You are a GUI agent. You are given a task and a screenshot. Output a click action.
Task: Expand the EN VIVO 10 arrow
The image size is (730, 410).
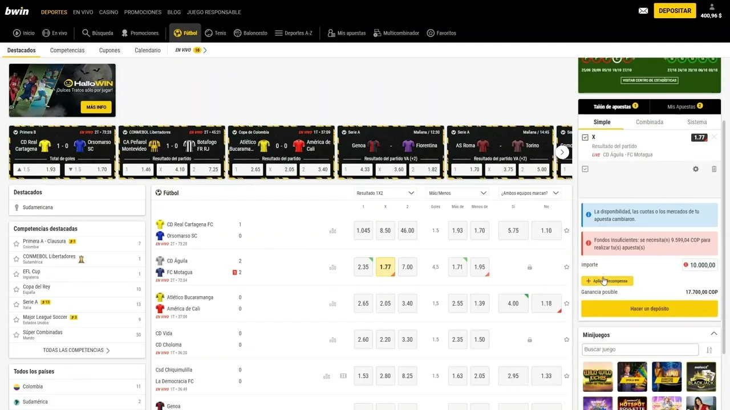pos(205,50)
